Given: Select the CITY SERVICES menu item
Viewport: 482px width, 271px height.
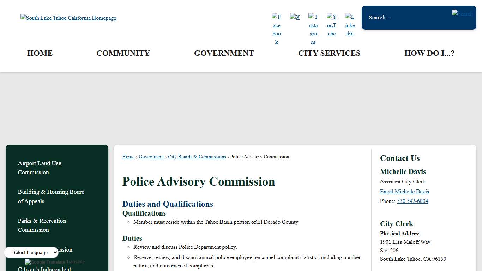Looking at the screenshot, I should point(329,53).
